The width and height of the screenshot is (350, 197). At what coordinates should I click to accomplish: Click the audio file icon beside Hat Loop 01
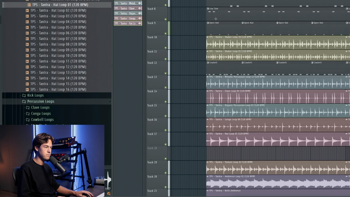pyautogui.click(x=29, y=4)
